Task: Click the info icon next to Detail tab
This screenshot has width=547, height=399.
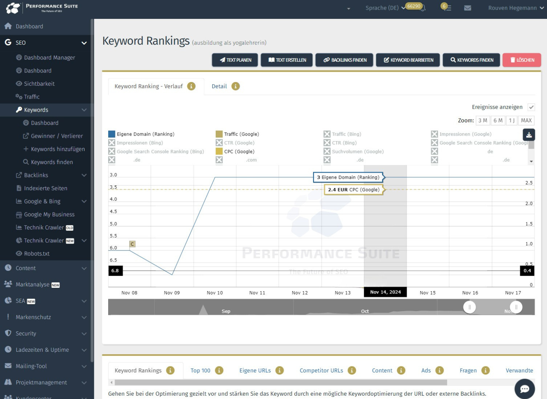Action: coord(235,86)
